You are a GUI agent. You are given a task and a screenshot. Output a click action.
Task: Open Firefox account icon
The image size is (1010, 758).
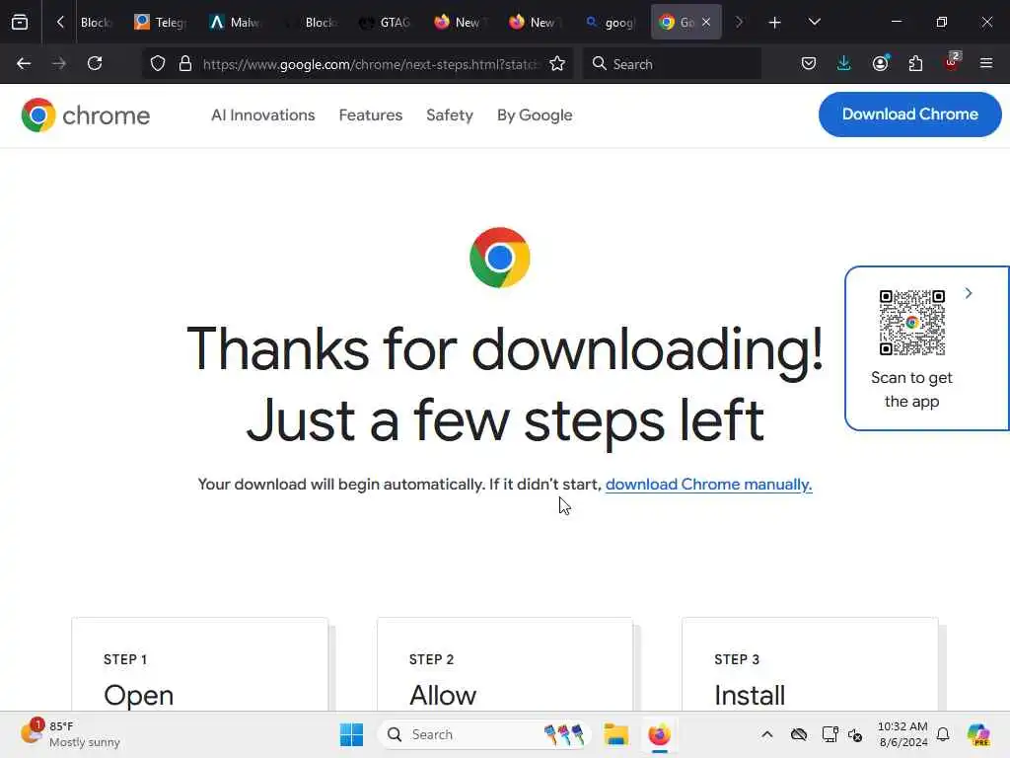tap(880, 64)
